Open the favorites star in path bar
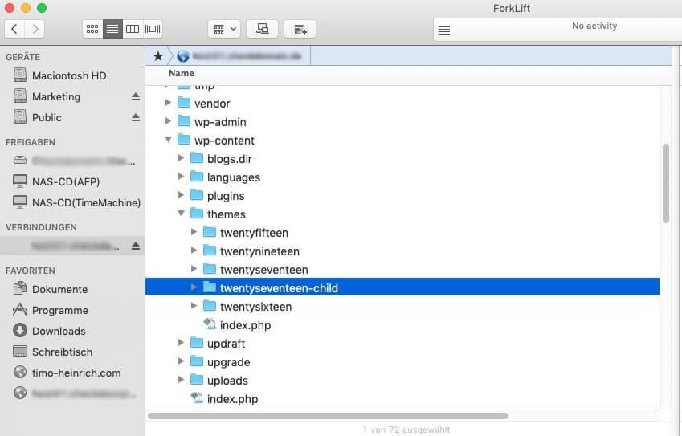 tap(158, 56)
